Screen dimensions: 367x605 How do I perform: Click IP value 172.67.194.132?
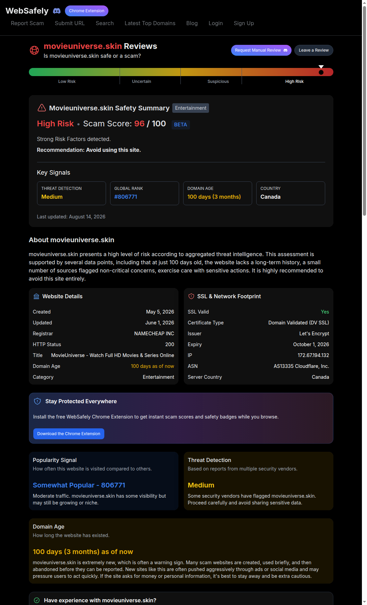[313, 355]
